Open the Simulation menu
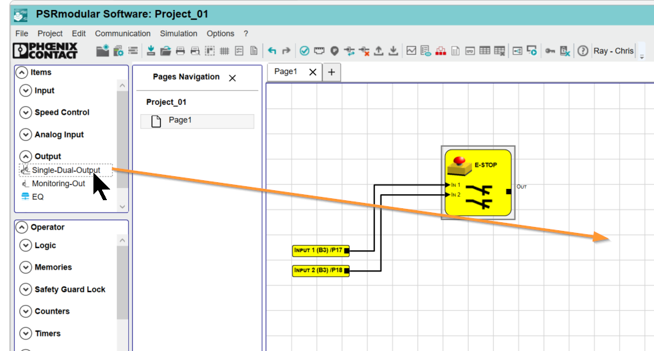Viewport: 654px width, 351px height. (179, 33)
